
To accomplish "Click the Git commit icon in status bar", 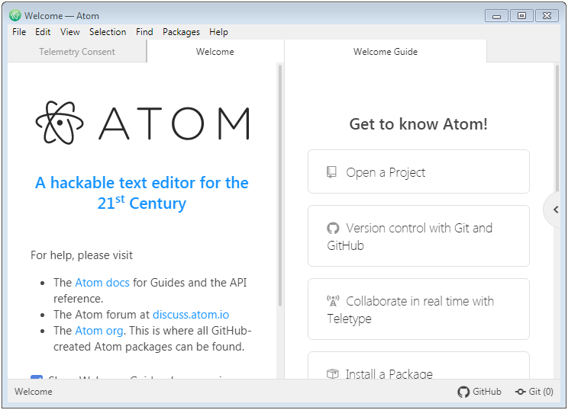I will (x=521, y=392).
